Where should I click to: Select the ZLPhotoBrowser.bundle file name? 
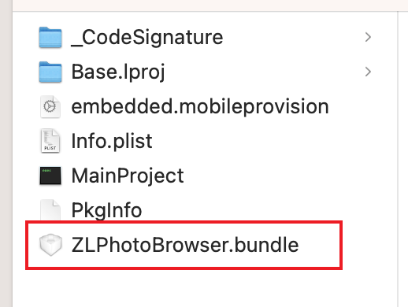tap(185, 245)
